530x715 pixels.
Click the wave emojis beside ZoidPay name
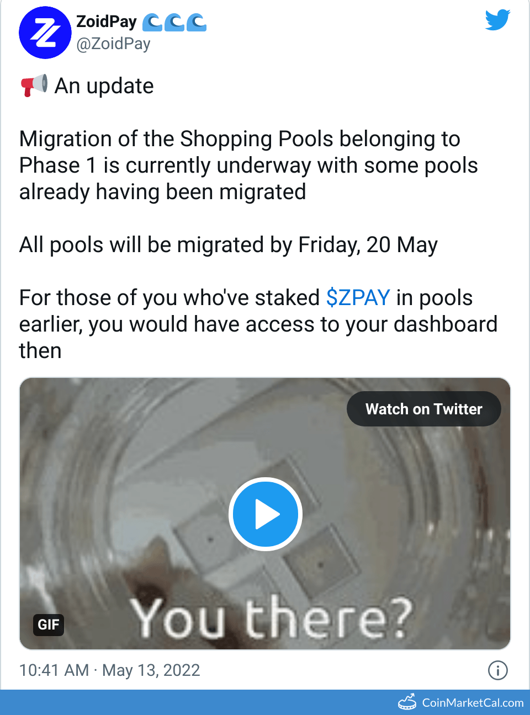pyautogui.click(x=174, y=22)
